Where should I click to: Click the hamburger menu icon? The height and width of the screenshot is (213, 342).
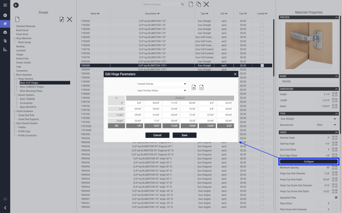coord(5,5)
